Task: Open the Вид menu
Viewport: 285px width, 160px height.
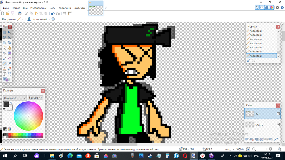Action: coord(25,8)
